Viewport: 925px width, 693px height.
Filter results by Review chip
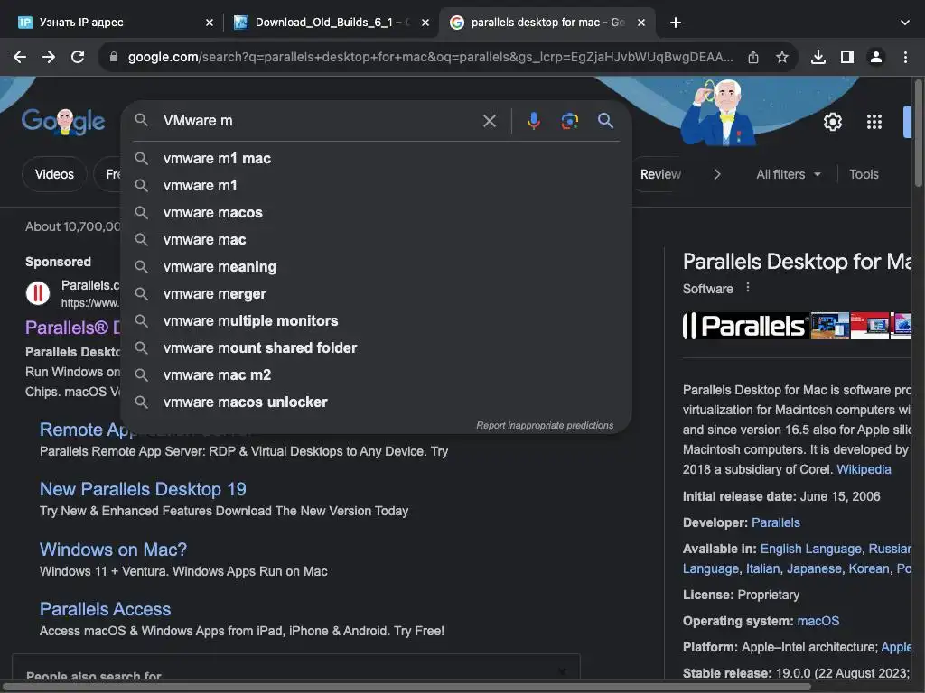pyautogui.click(x=660, y=174)
